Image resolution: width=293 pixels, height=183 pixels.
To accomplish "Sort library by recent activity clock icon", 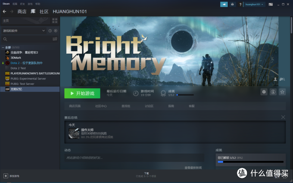I will click(50, 31).
